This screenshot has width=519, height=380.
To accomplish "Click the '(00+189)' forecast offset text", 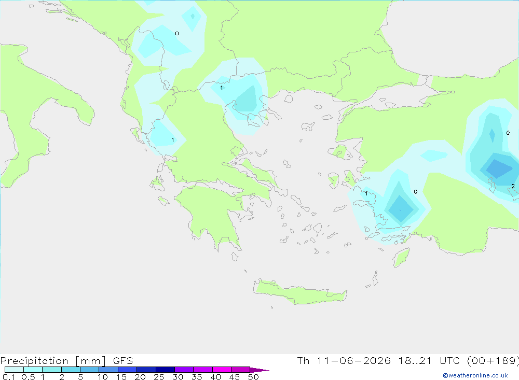I will tap(493, 360).
